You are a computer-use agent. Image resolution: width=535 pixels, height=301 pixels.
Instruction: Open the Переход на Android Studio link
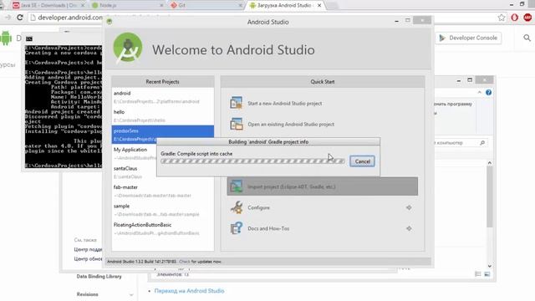tap(189, 291)
